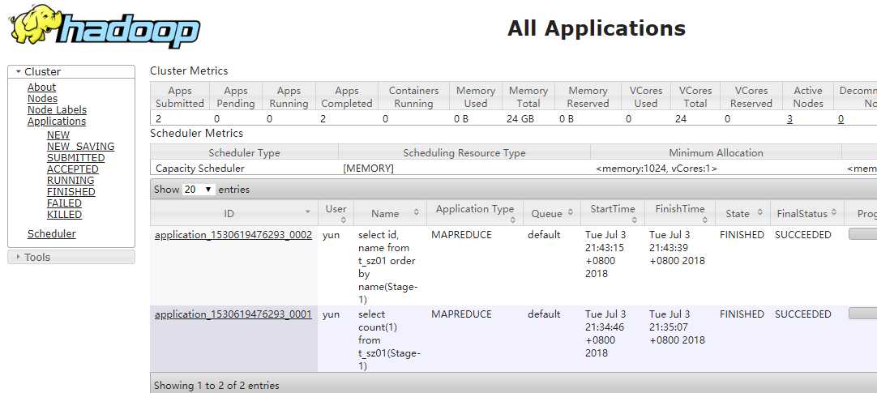Click the SUCCEEDED status of application 0002
Screen dimensions: 877x393
pyautogui.click(x=803, y=235)
